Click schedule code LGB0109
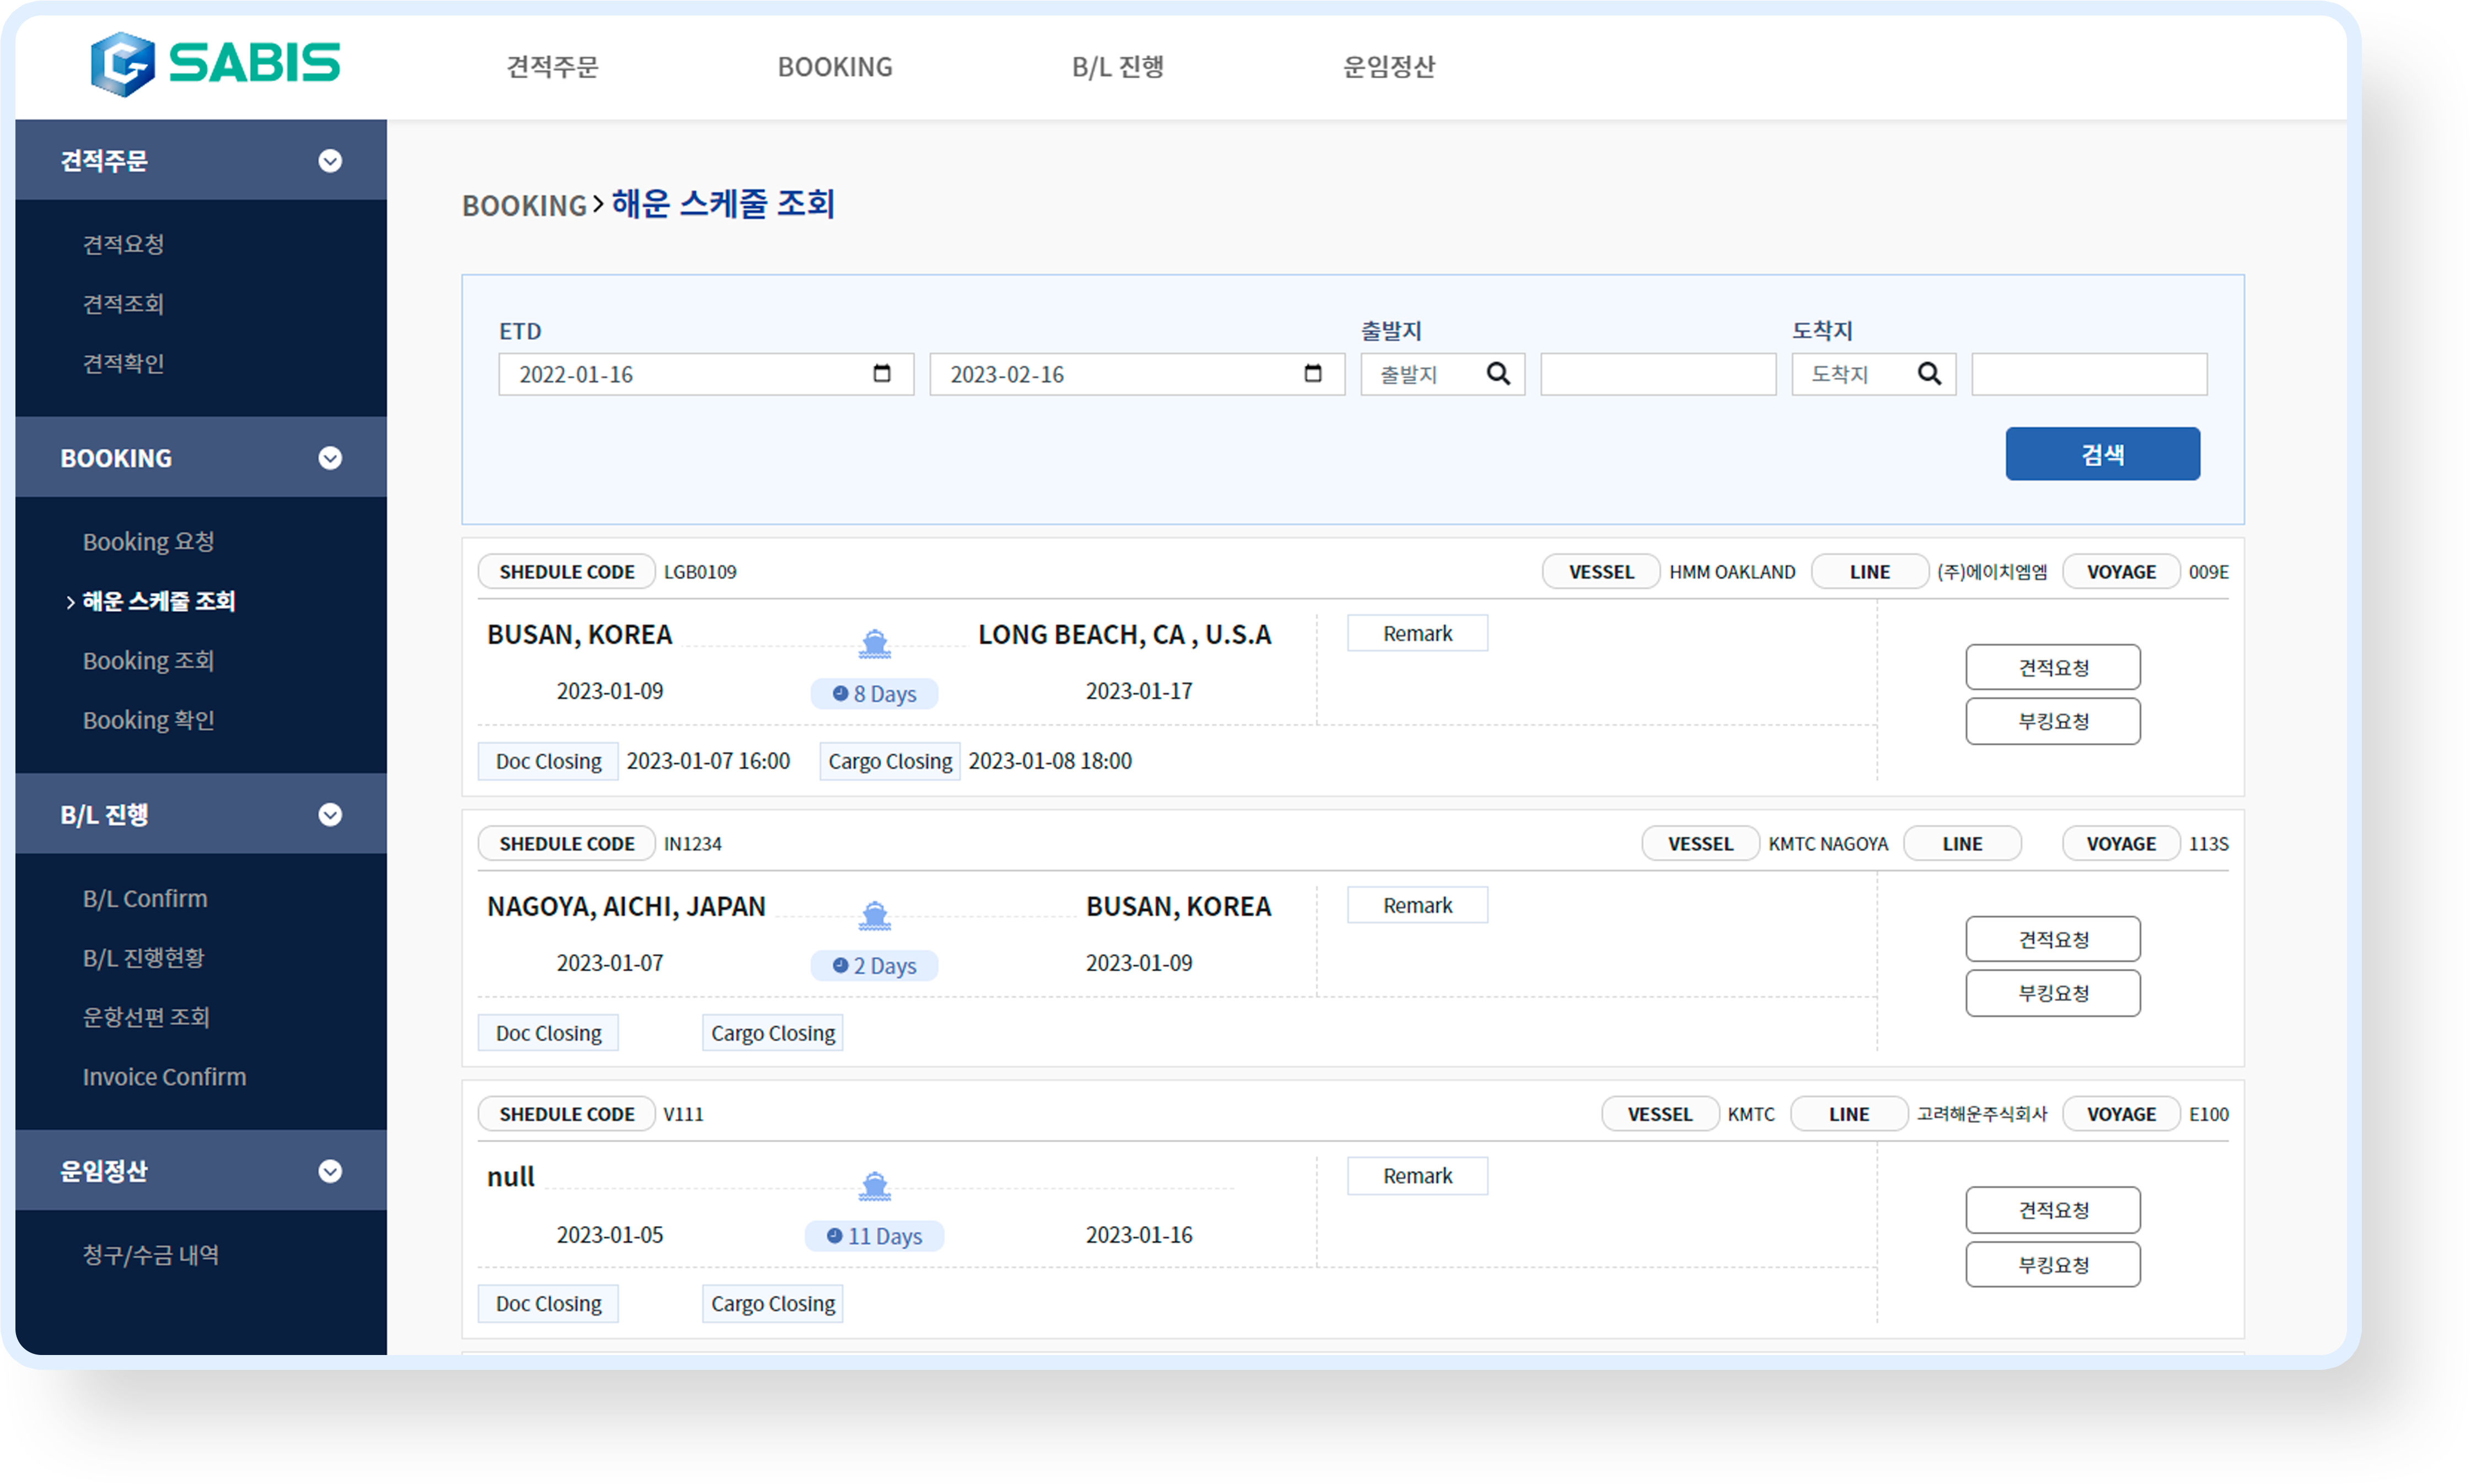The image size is (2470, 1484). (700, 572)
